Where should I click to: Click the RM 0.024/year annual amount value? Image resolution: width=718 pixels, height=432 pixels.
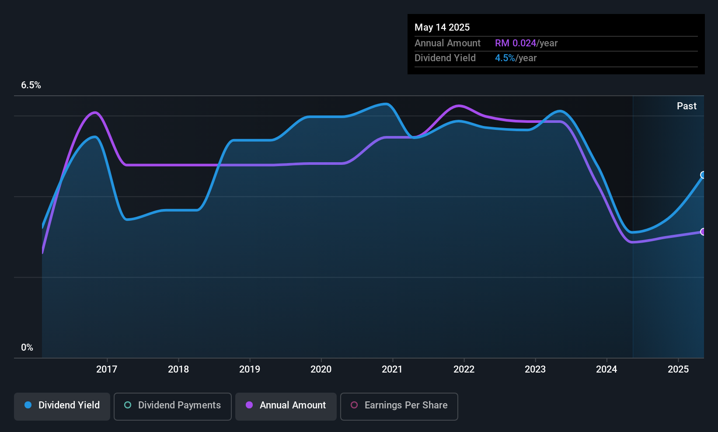click(x=526, y=43)
